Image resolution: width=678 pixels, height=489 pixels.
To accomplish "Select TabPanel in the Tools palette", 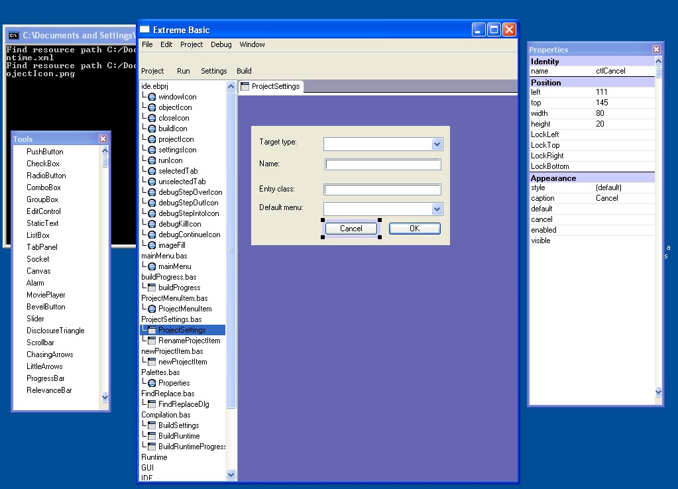I will point(42,247).
